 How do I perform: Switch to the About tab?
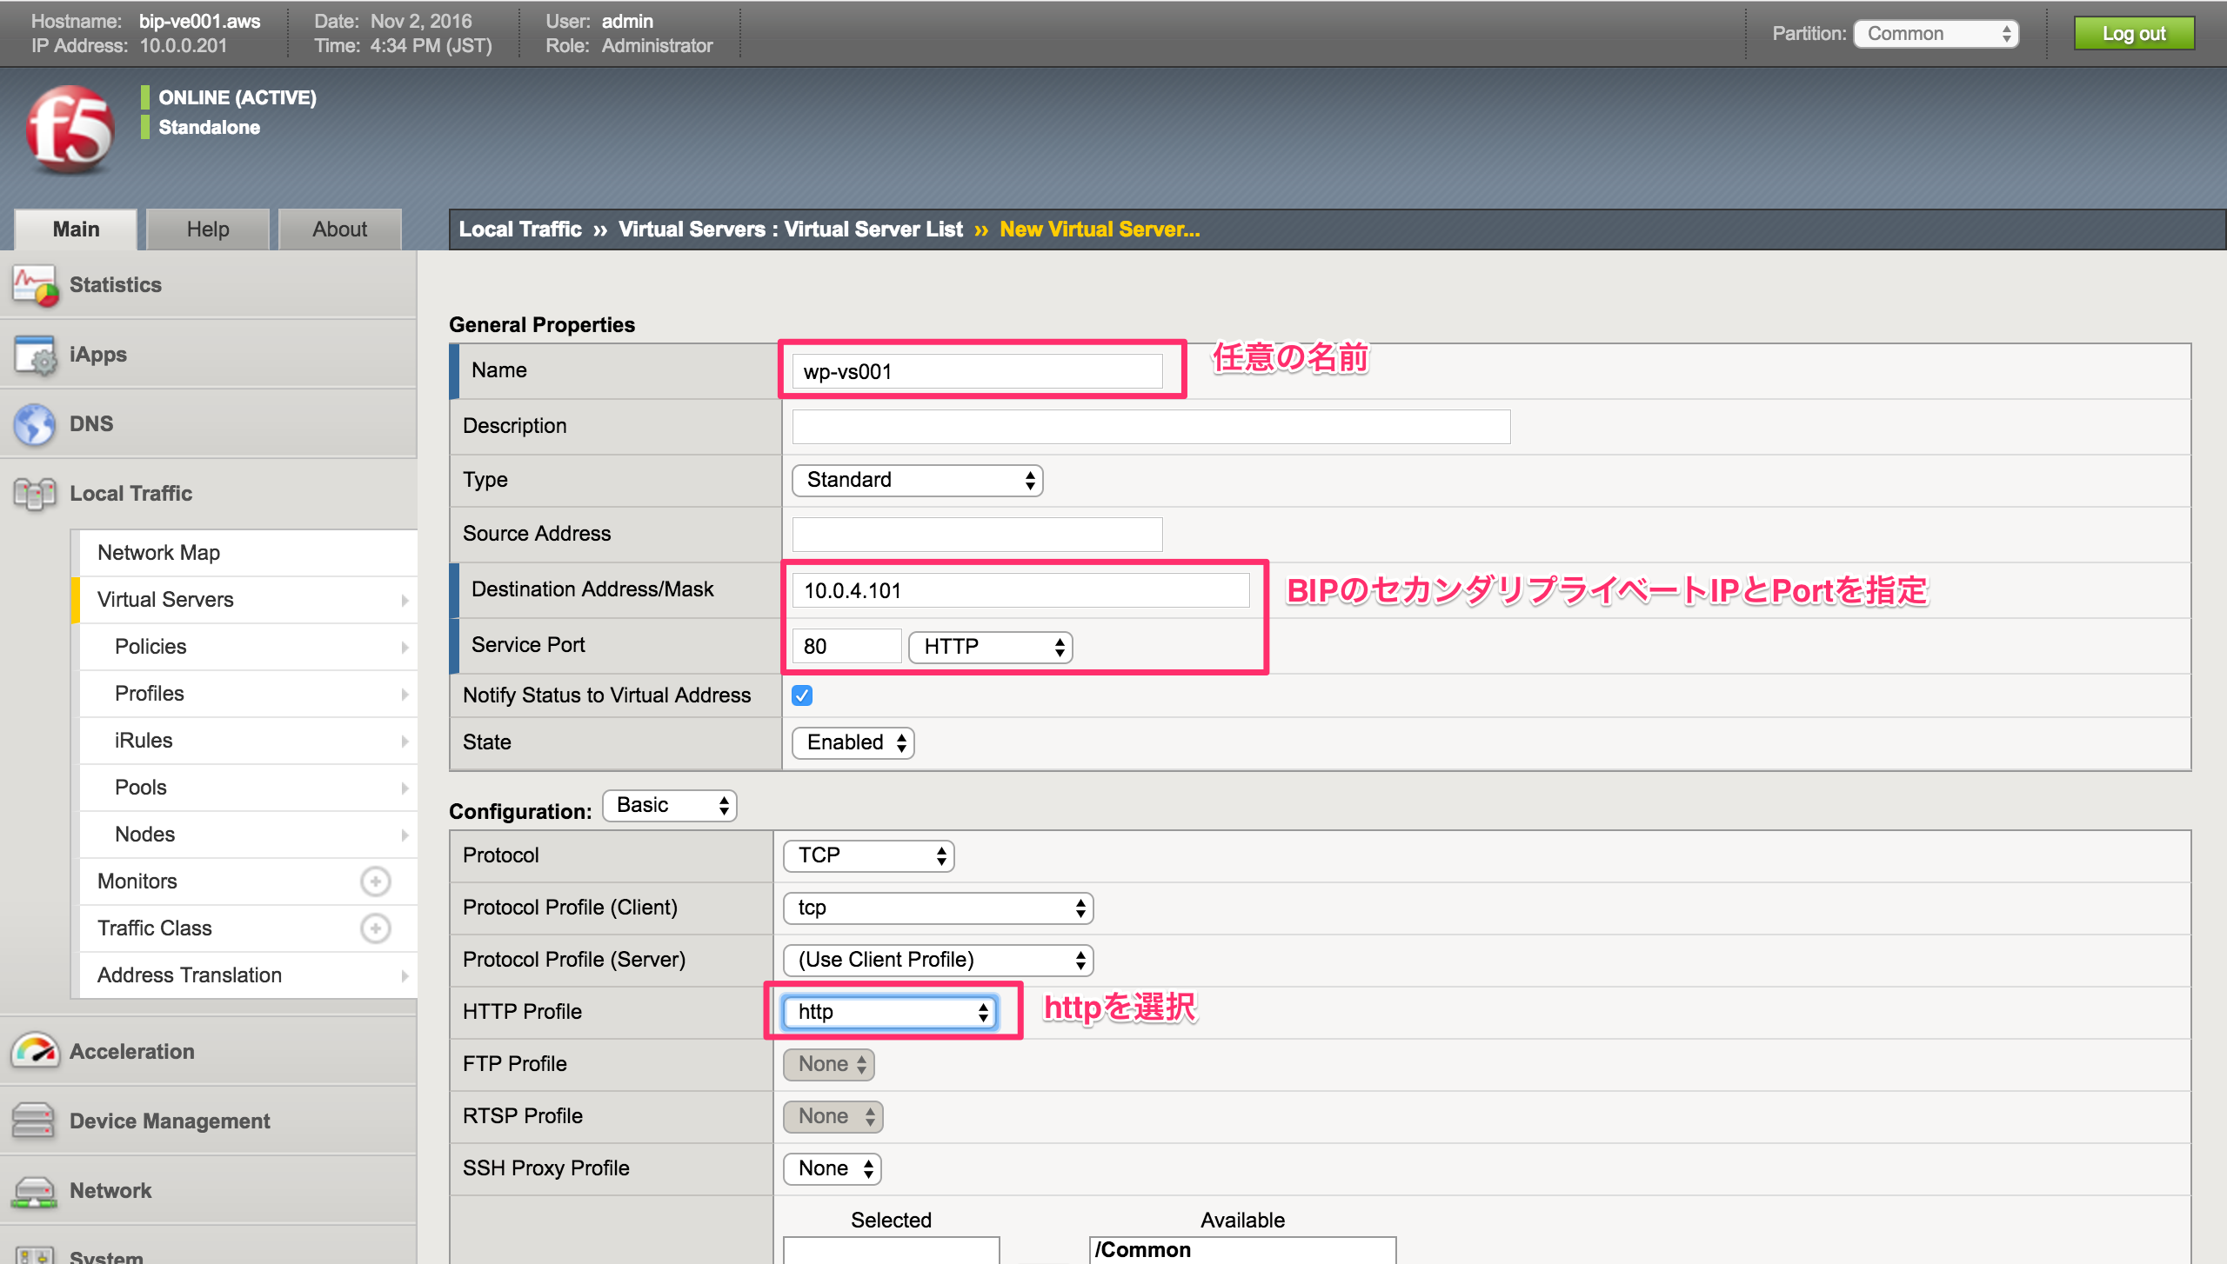click(x=338, y=229)
